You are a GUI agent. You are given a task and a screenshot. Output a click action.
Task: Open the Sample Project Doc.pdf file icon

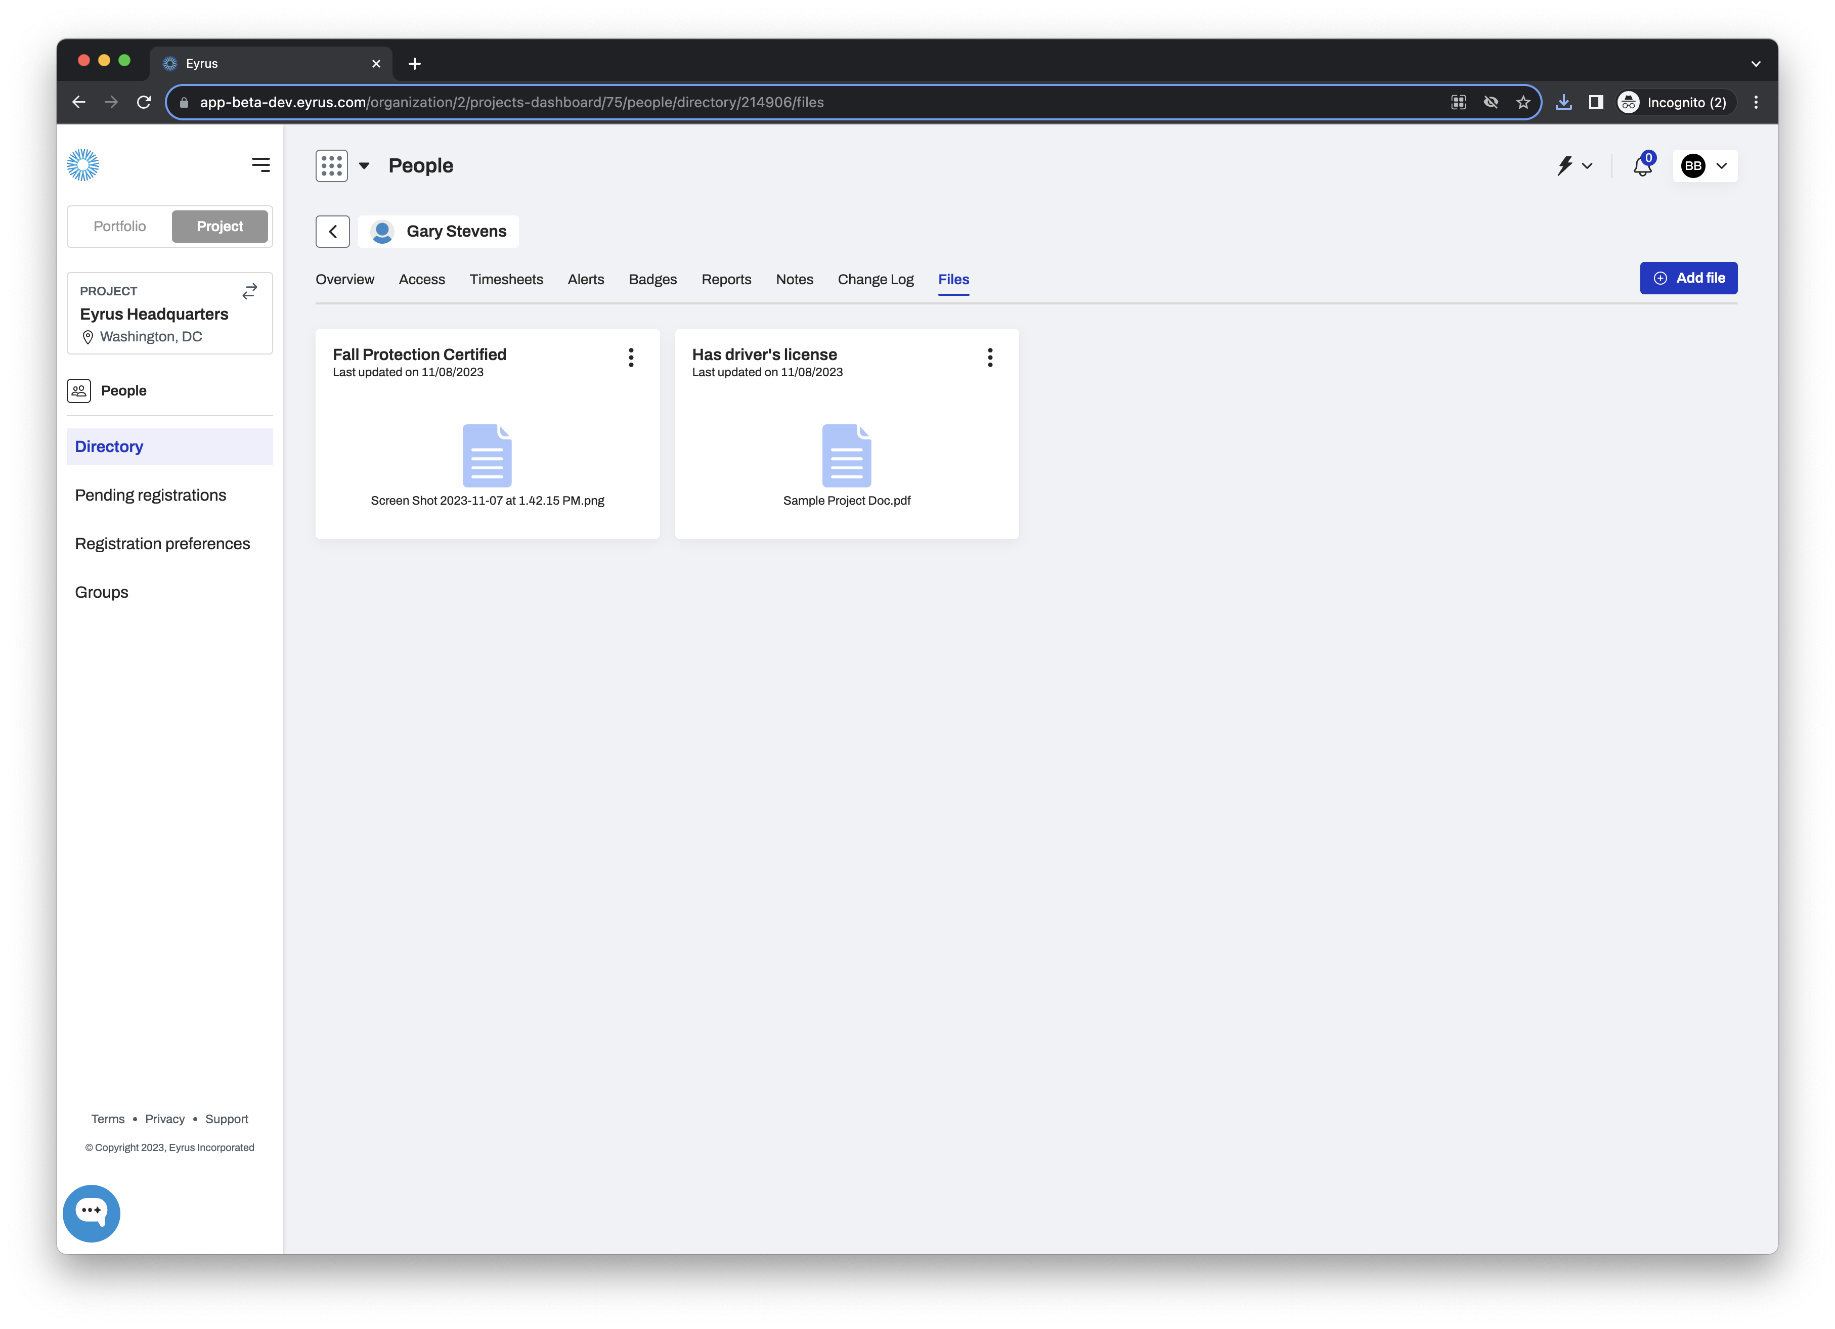click(846, 456)
